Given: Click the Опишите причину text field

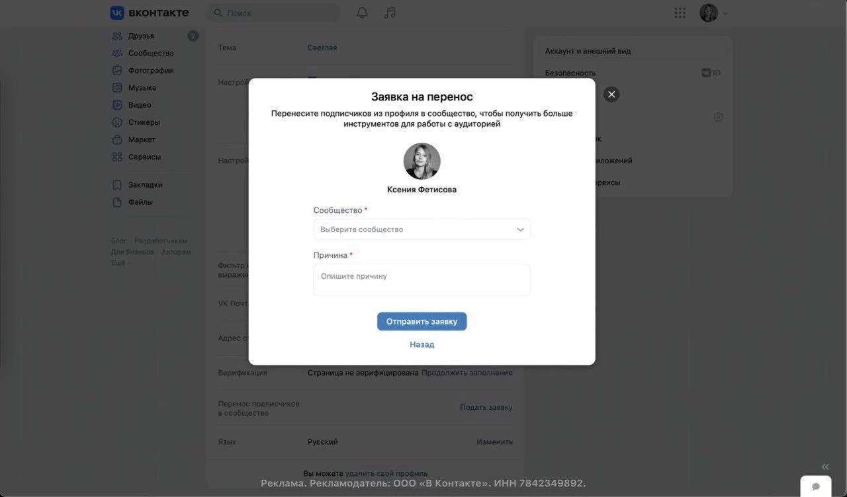Looking at the screenshot, I should click(422, 280).
